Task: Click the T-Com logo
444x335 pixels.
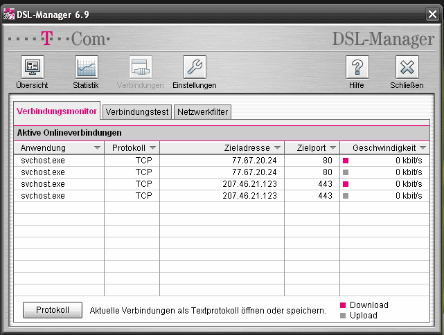Action: [x=59, y=38]
